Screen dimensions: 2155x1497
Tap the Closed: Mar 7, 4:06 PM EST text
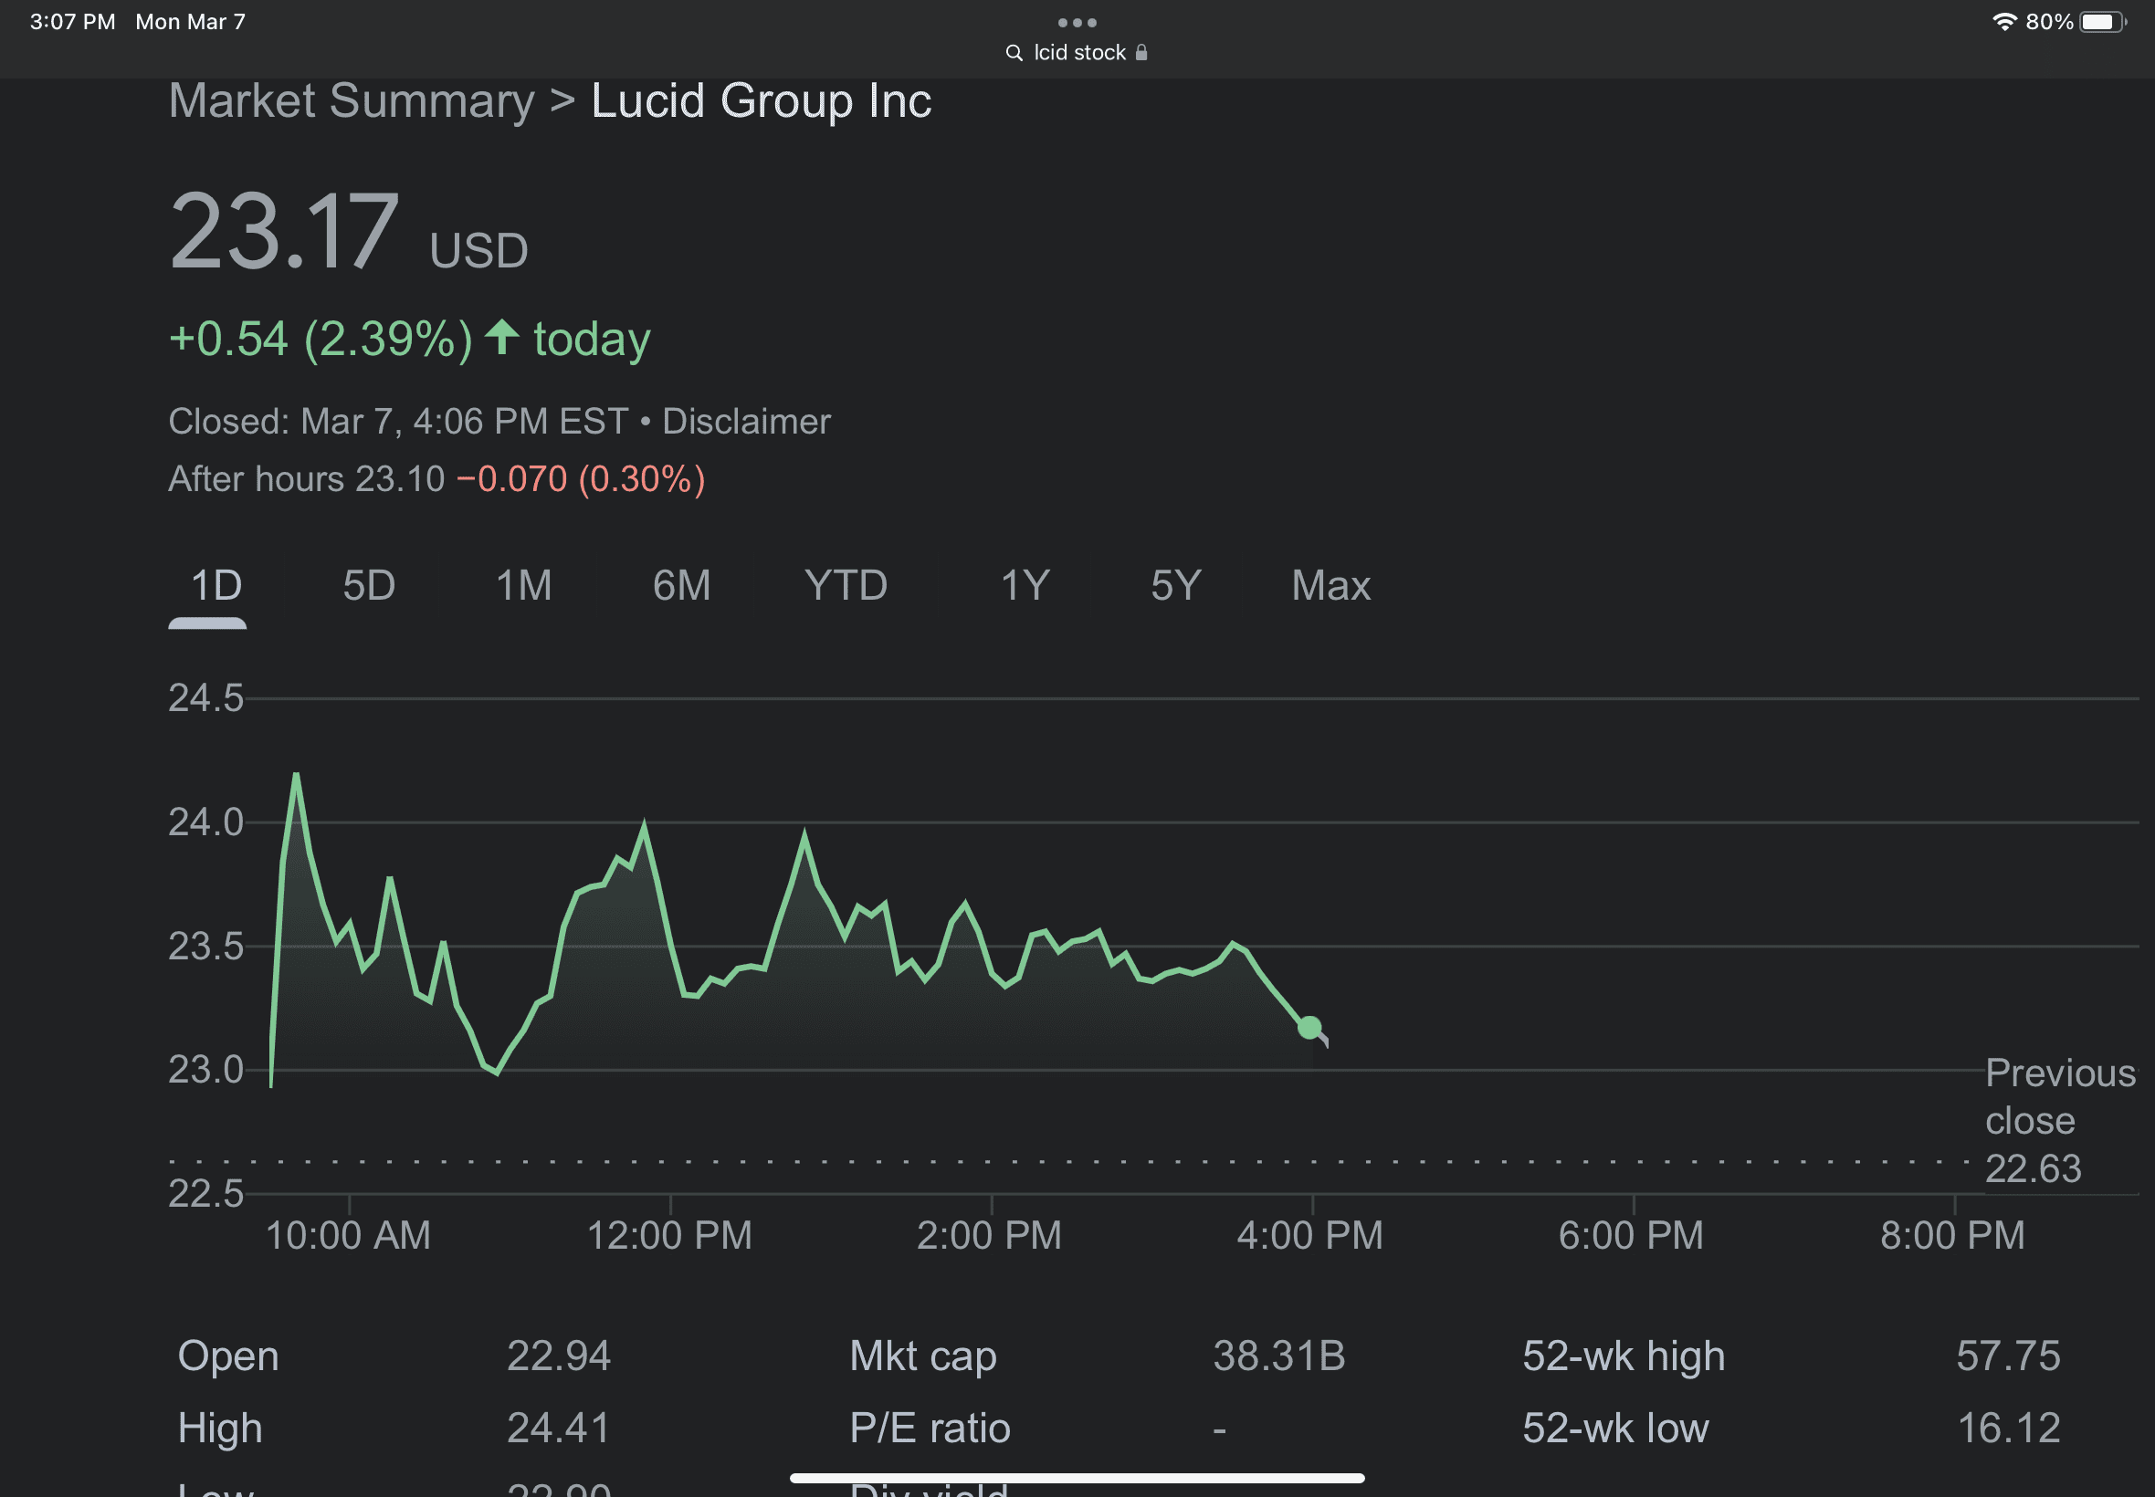[398, 422]
